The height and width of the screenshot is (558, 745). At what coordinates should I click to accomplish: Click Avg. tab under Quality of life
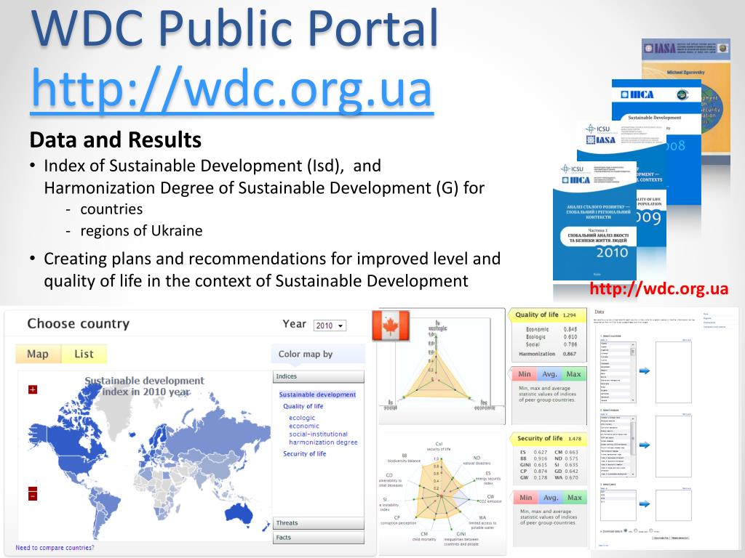[x=549, y=374]
